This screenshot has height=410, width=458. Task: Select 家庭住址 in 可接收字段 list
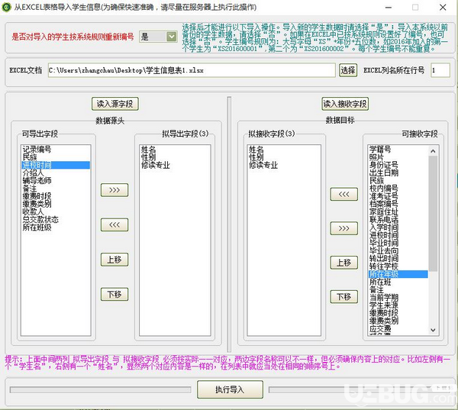pos(398,211)
